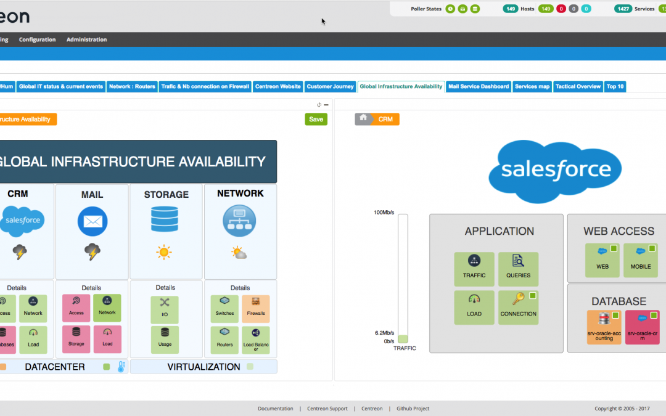Open STORAGE Usage detail tile
The height and width of the screenshot is (416, 666).
coord(165,340)
